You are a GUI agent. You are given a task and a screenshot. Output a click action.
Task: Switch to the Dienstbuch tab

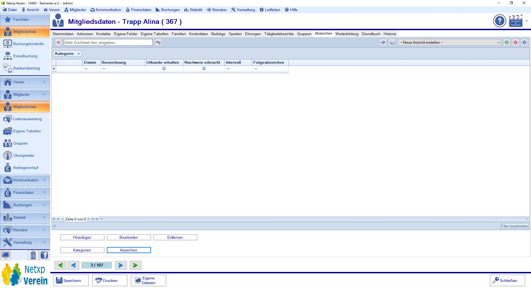[x=371, y=34]
